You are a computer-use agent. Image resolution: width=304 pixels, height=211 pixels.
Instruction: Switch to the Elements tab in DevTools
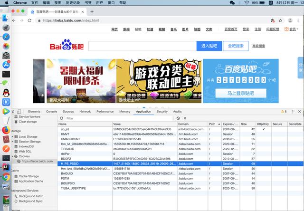pyautogui.click(x=34, y=112)
